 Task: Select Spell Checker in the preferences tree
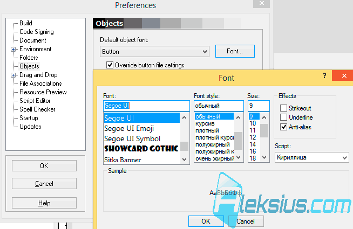[x=37, y=109]
